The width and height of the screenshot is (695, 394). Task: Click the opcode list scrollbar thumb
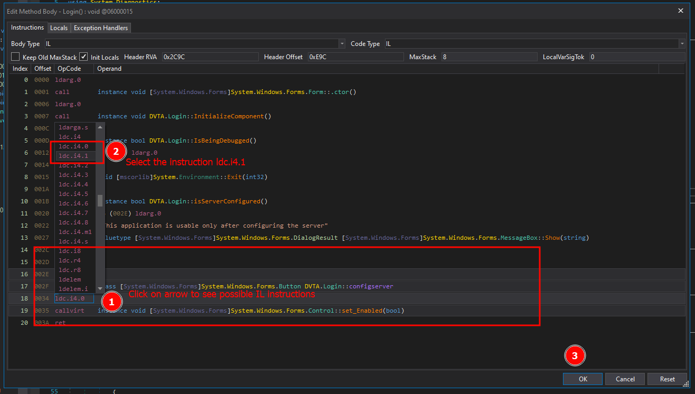[100, 201]
